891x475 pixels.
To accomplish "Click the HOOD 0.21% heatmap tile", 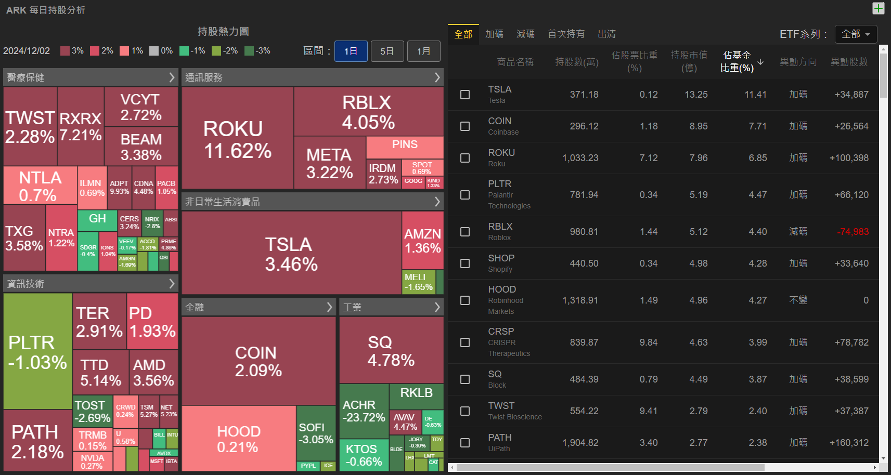I will pyautogui.click(x=239, y=439).
